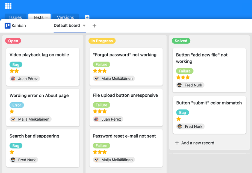Image resolution: width=252 pixels, height=173 pixels.
Task: Click Juan Pérez name on File upload card
Action: pyautogui.click(x=111, y=119)
